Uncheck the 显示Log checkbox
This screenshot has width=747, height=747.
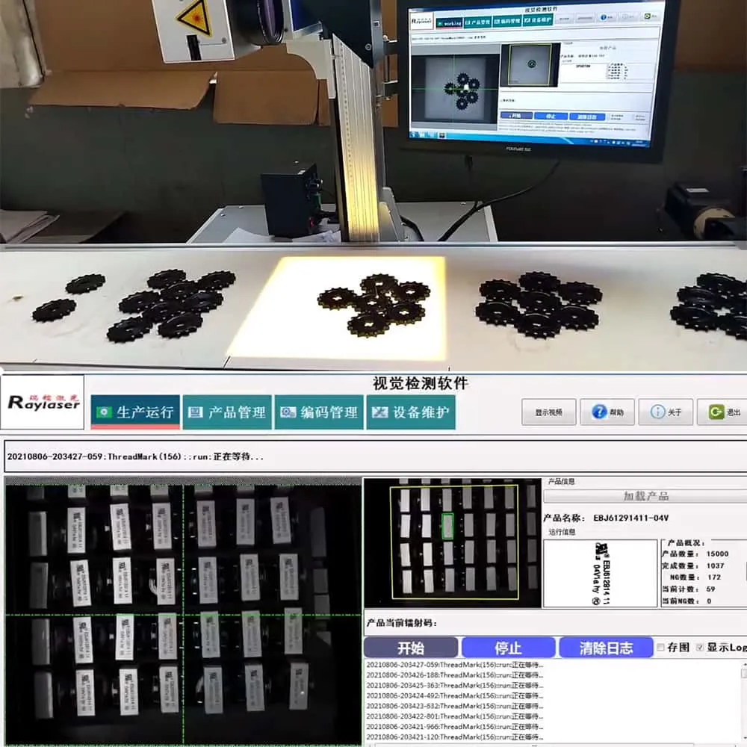tap(700, 648)
